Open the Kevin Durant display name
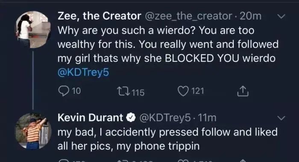 point(90,118)
